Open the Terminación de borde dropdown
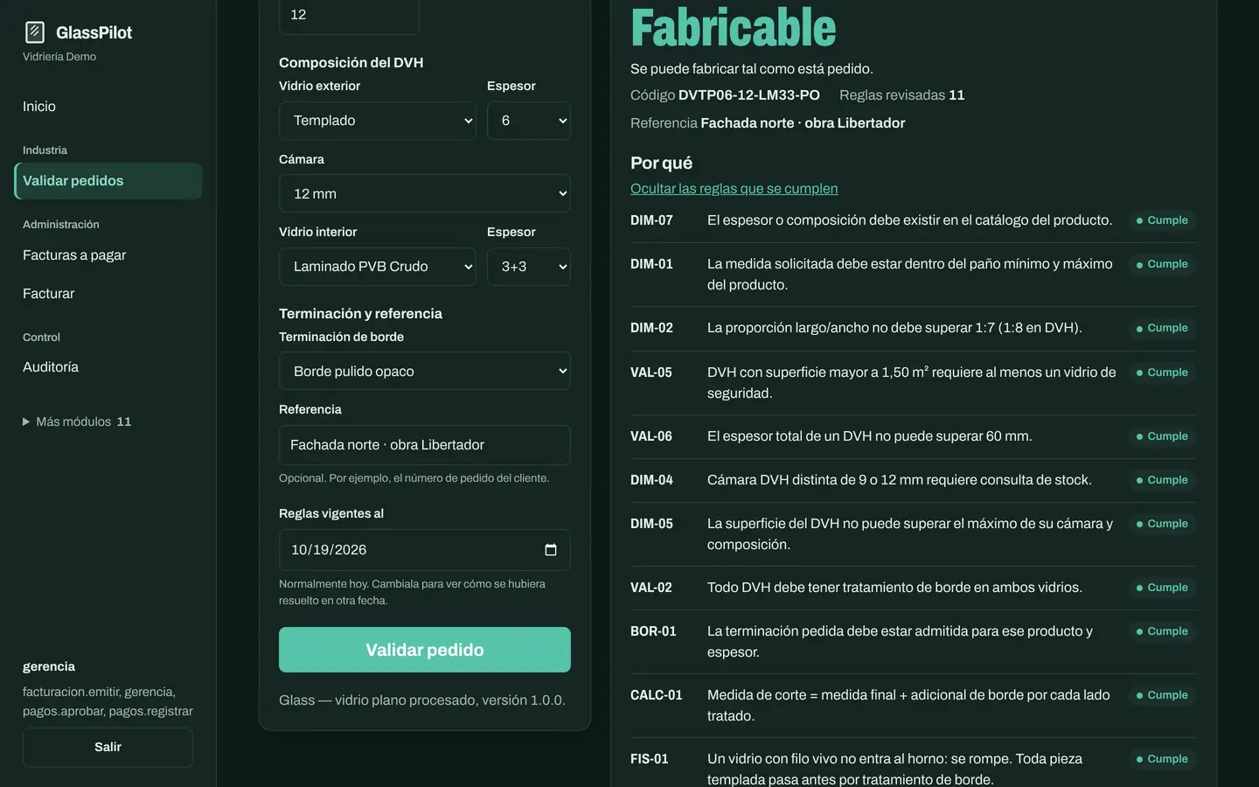Viewport: 1259px width, 787px height. tap(425, 371)
